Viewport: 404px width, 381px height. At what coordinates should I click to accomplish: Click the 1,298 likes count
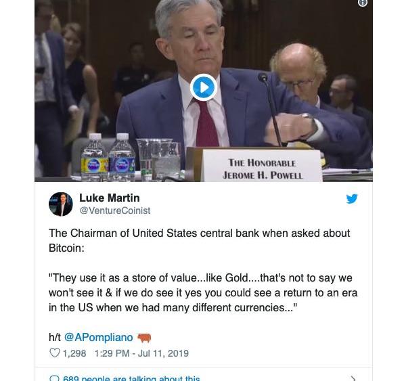coord(74,353)
